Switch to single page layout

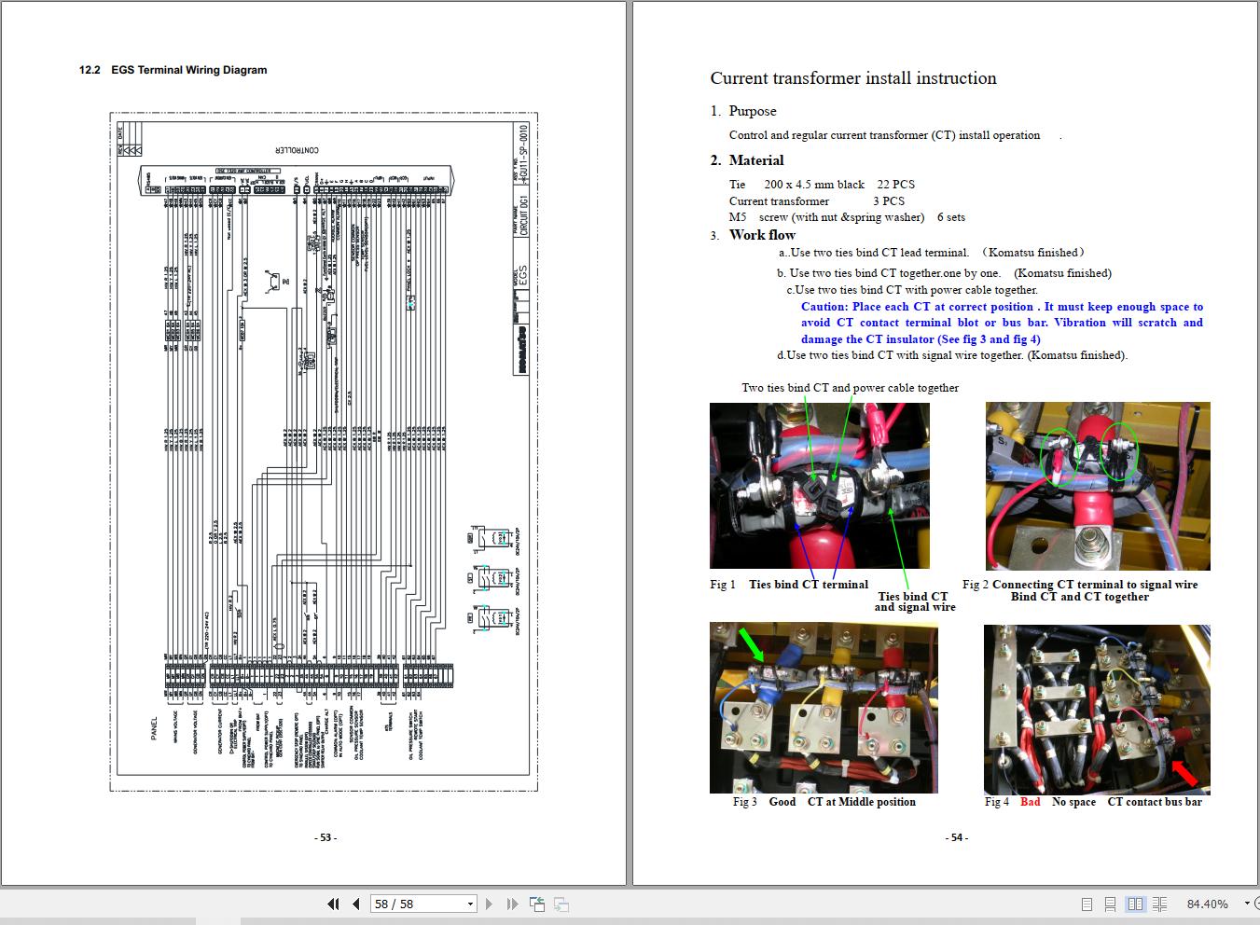[1087, 904]
